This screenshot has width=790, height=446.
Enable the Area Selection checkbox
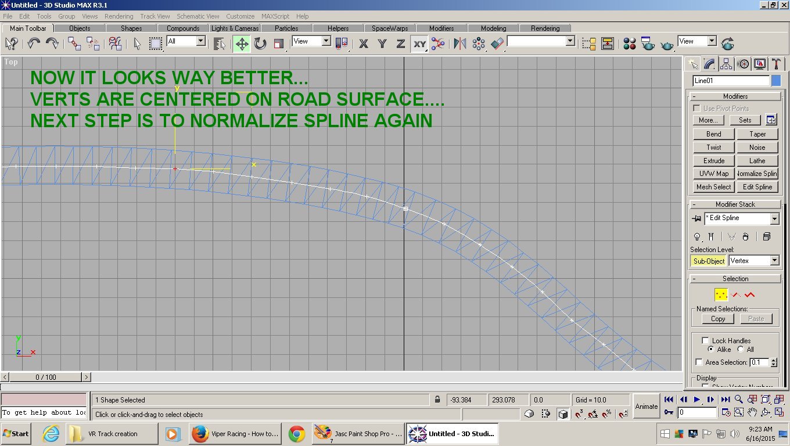pos(699,362)
